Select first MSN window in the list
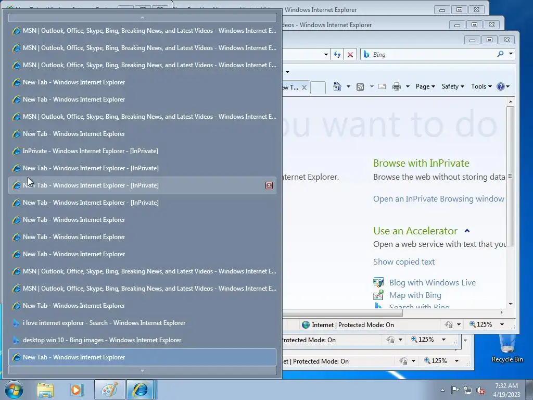The width and height of the screenshot is (533, 400). point(142,31)
